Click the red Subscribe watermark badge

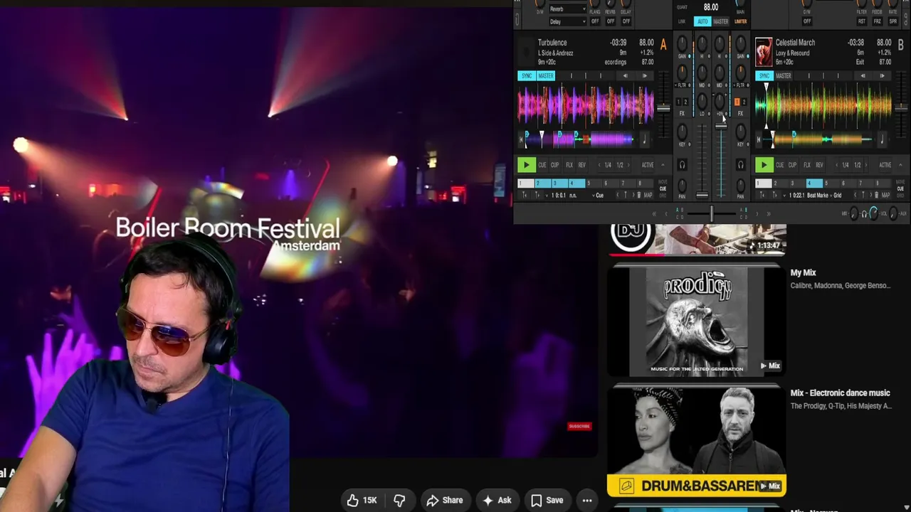[x=579, y=427]
